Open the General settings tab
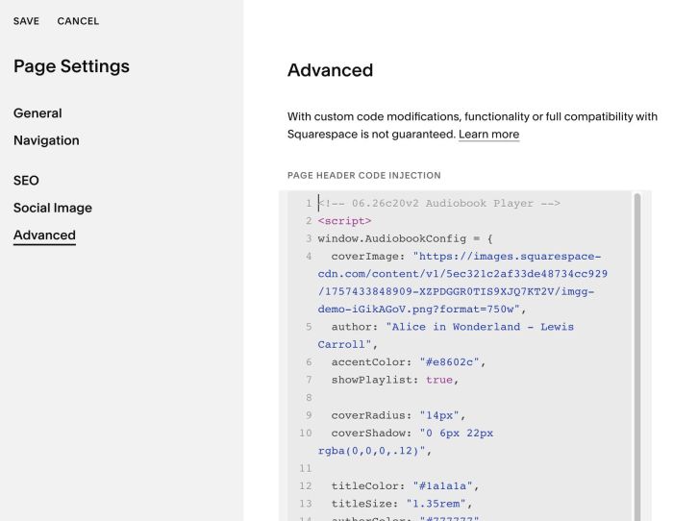The height and width of the screenshot is (521, 673). 37,113
